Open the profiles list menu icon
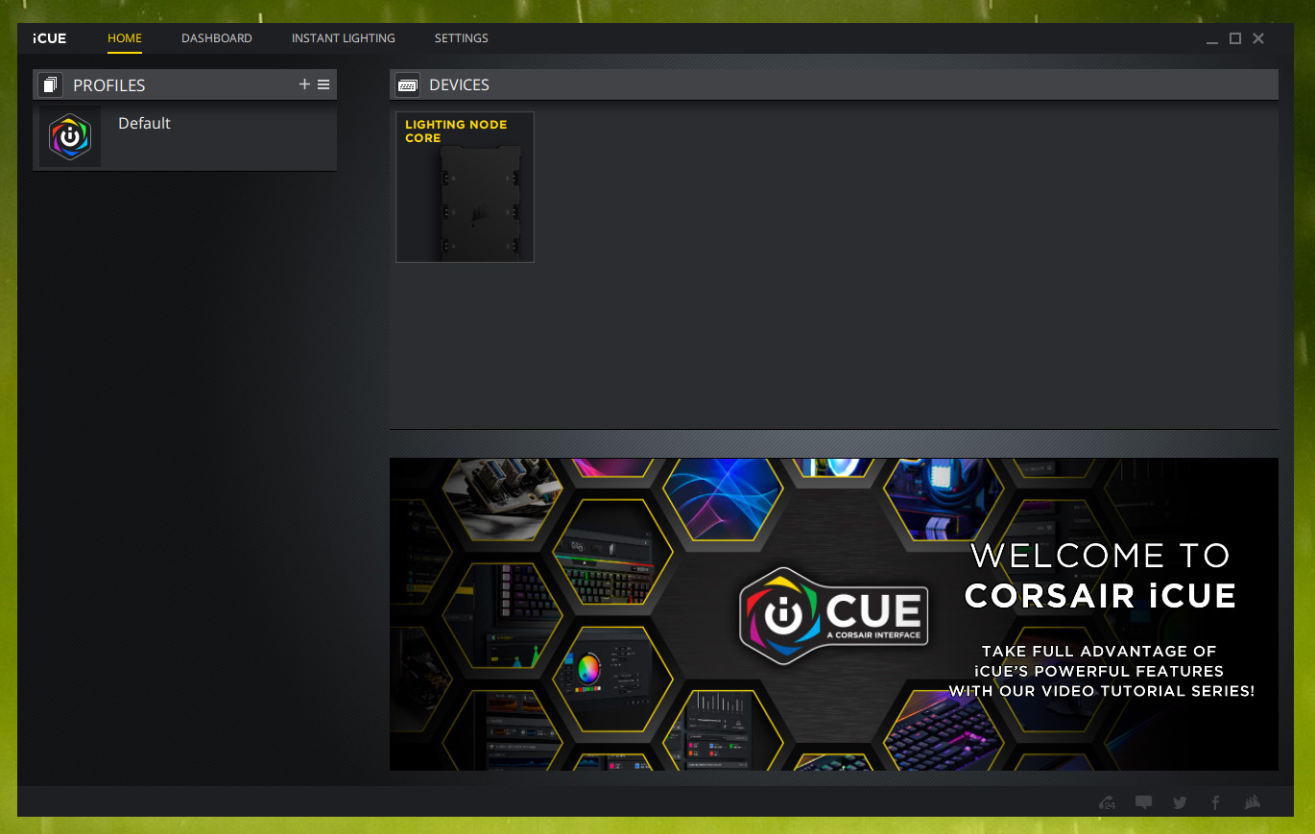Image resolution: width=1315 pixels, height=834 pixels. [323, 84]
